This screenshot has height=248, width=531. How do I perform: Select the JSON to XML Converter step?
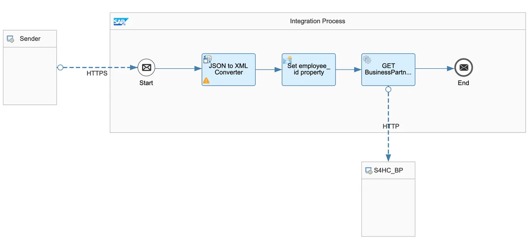click(x=229, y=70)
